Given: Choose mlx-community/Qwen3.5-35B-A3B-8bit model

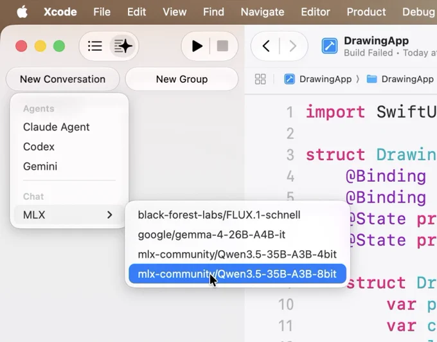Looking at the screenshot, I should pyautogui.click(x=237, y=274).
